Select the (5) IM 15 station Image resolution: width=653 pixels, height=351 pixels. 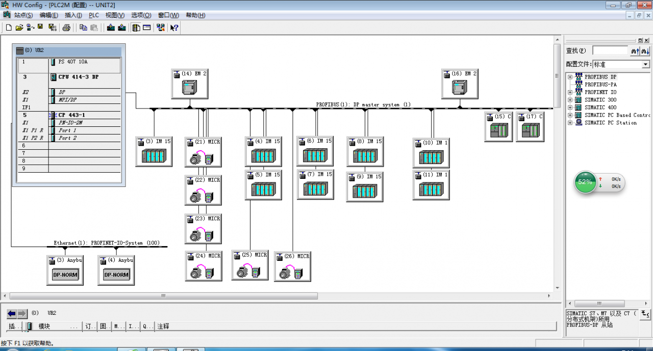[263, 185]
